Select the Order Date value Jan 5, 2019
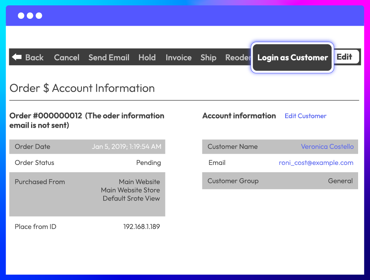The height and width of the screenshot is (280, 370). pyautogui.click(x=126, y=147)
